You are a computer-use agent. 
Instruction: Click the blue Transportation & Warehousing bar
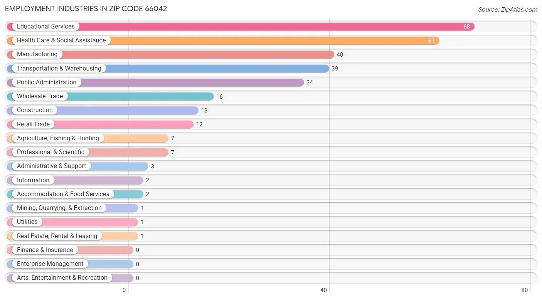[168, 69]
